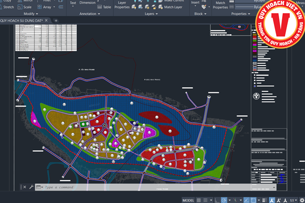Toggle grid display in status bar
The image size is (305, 203).
click(x=198, y=200)
